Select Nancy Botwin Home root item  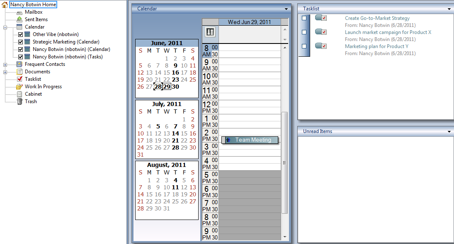pos(33,5)
